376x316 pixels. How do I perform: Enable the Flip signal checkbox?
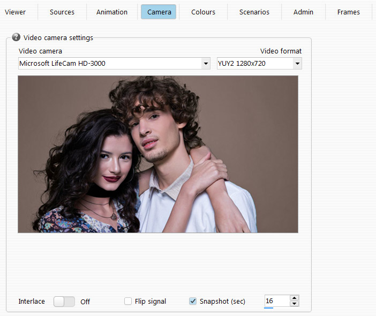[128, 302]
